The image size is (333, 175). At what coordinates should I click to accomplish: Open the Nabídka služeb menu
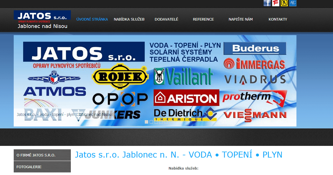129,19
